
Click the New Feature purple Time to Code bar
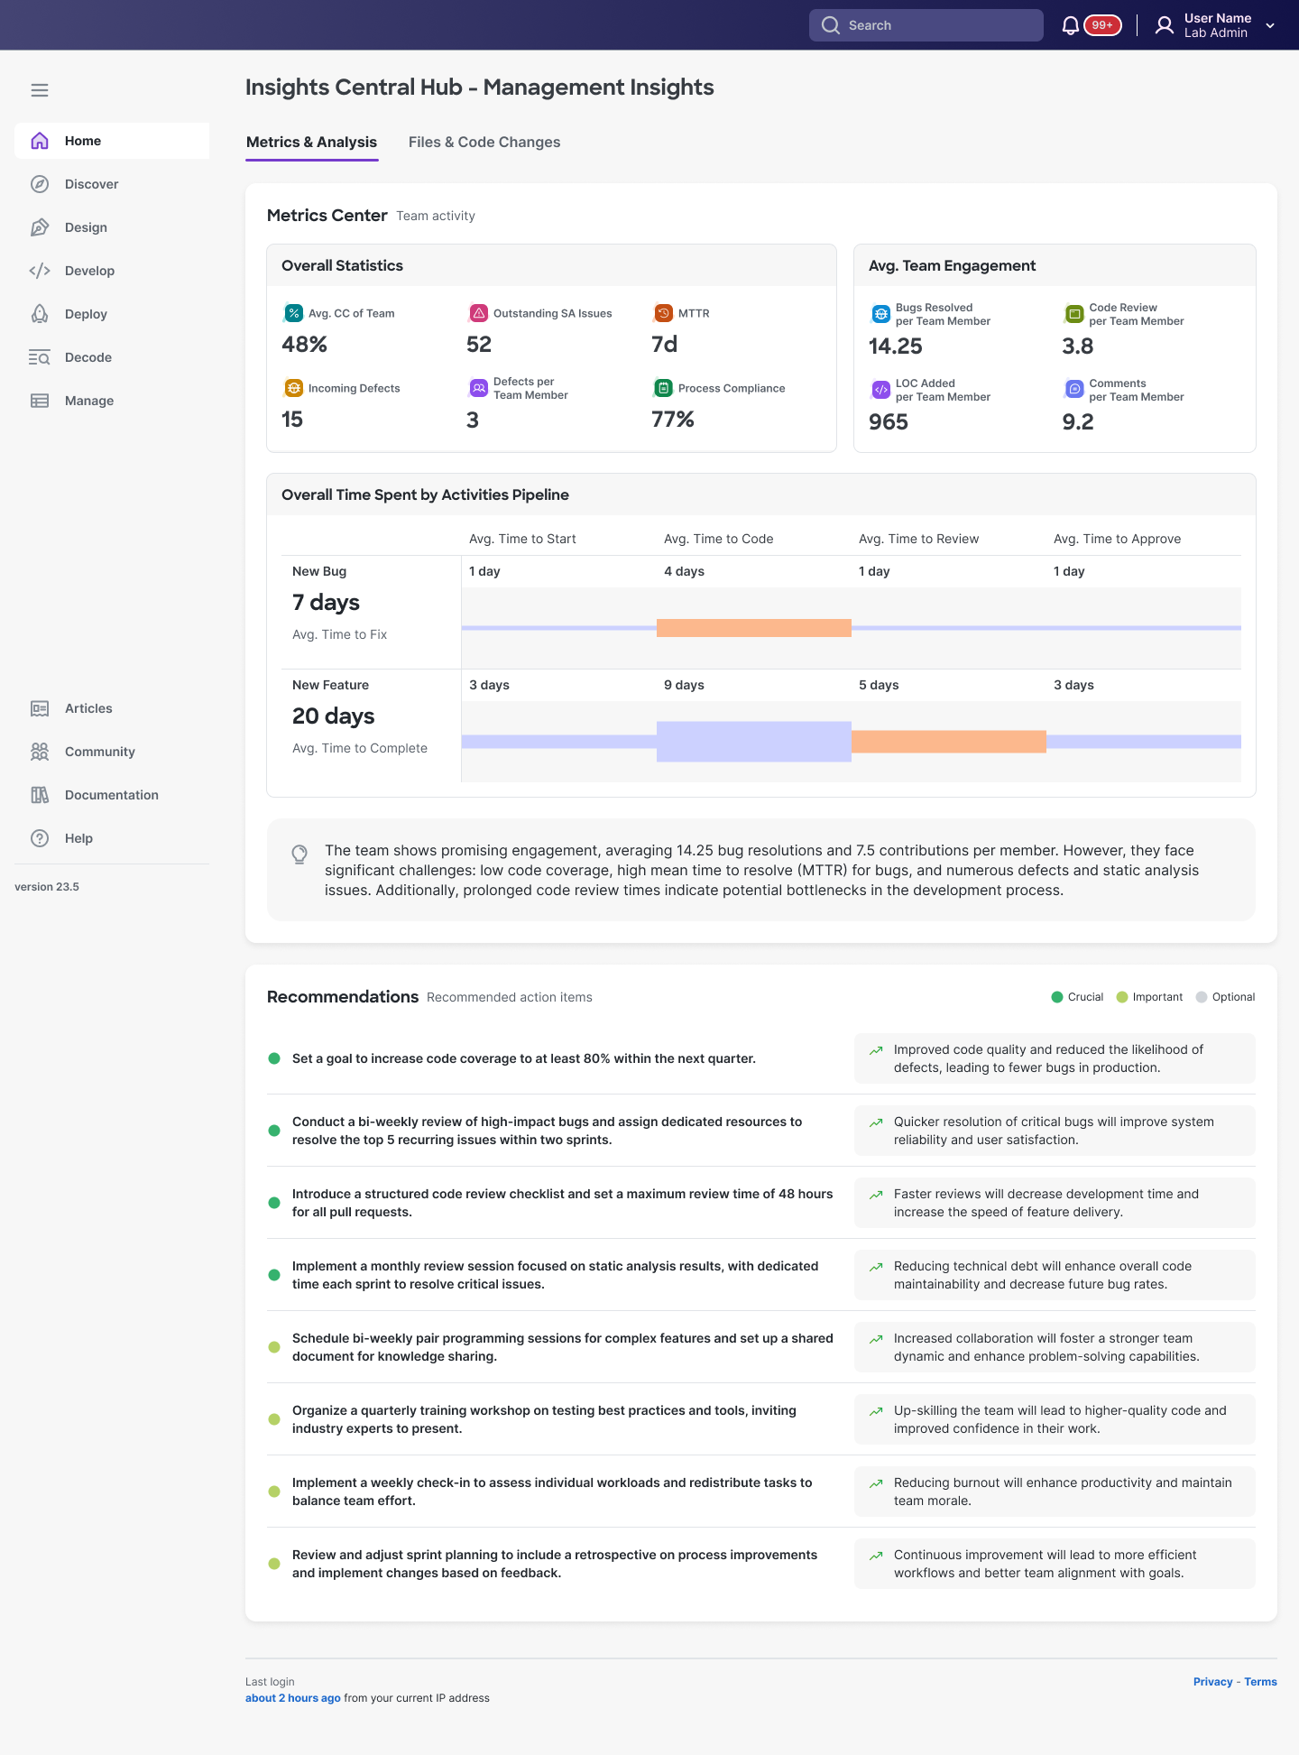(x=754, y=742)
